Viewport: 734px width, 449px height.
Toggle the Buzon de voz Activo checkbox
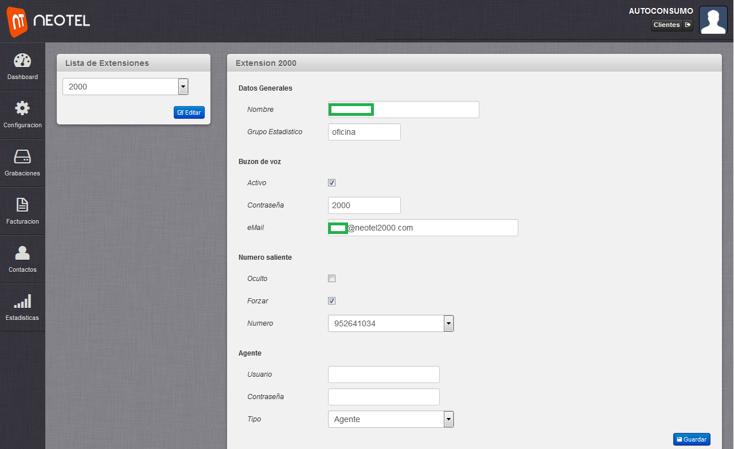[331, 183]
